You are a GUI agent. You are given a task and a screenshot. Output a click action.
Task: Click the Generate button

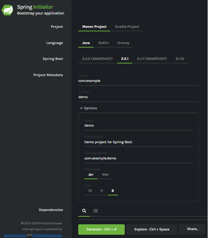click(101, 229)
